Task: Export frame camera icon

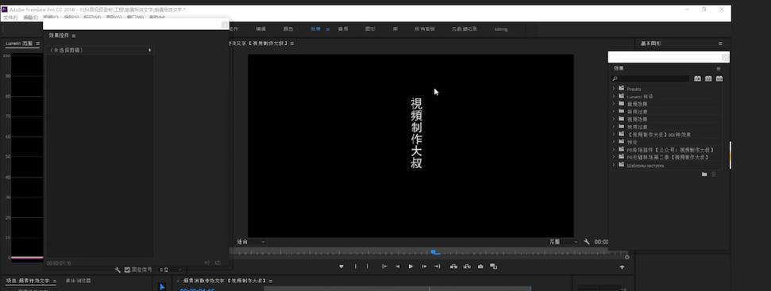Action: tap(480, 266)
